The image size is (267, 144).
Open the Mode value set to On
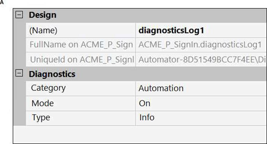(x=145, y=103)
